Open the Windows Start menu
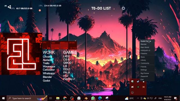 (3, 98)
